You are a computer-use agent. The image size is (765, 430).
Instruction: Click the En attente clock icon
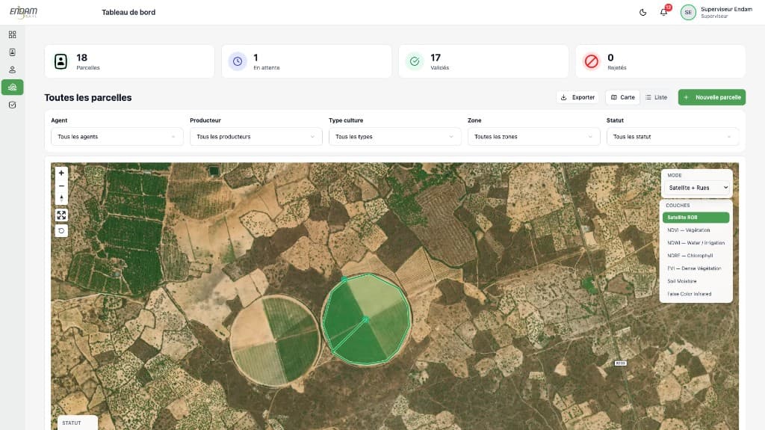[238, 61]
